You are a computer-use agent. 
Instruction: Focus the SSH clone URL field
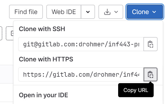[x=81, y=44]
